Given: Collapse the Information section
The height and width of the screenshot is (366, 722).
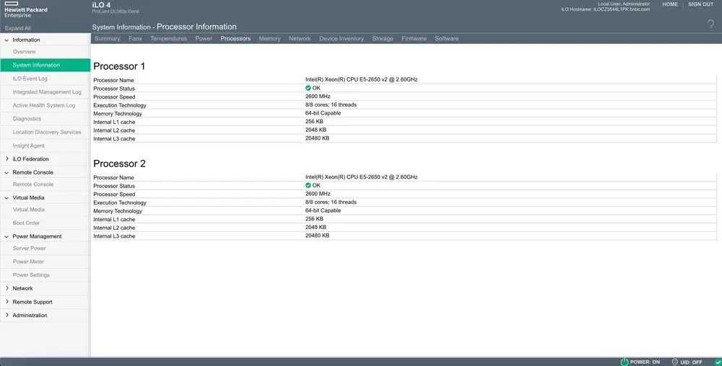Looking at the screenshot, I should click(x=6, y=40).
